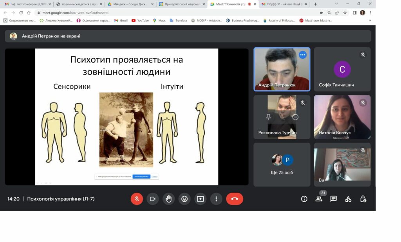Screen dimensions: 401x242
Task: Show the participants list of 31 people
Action: [319, 199]
